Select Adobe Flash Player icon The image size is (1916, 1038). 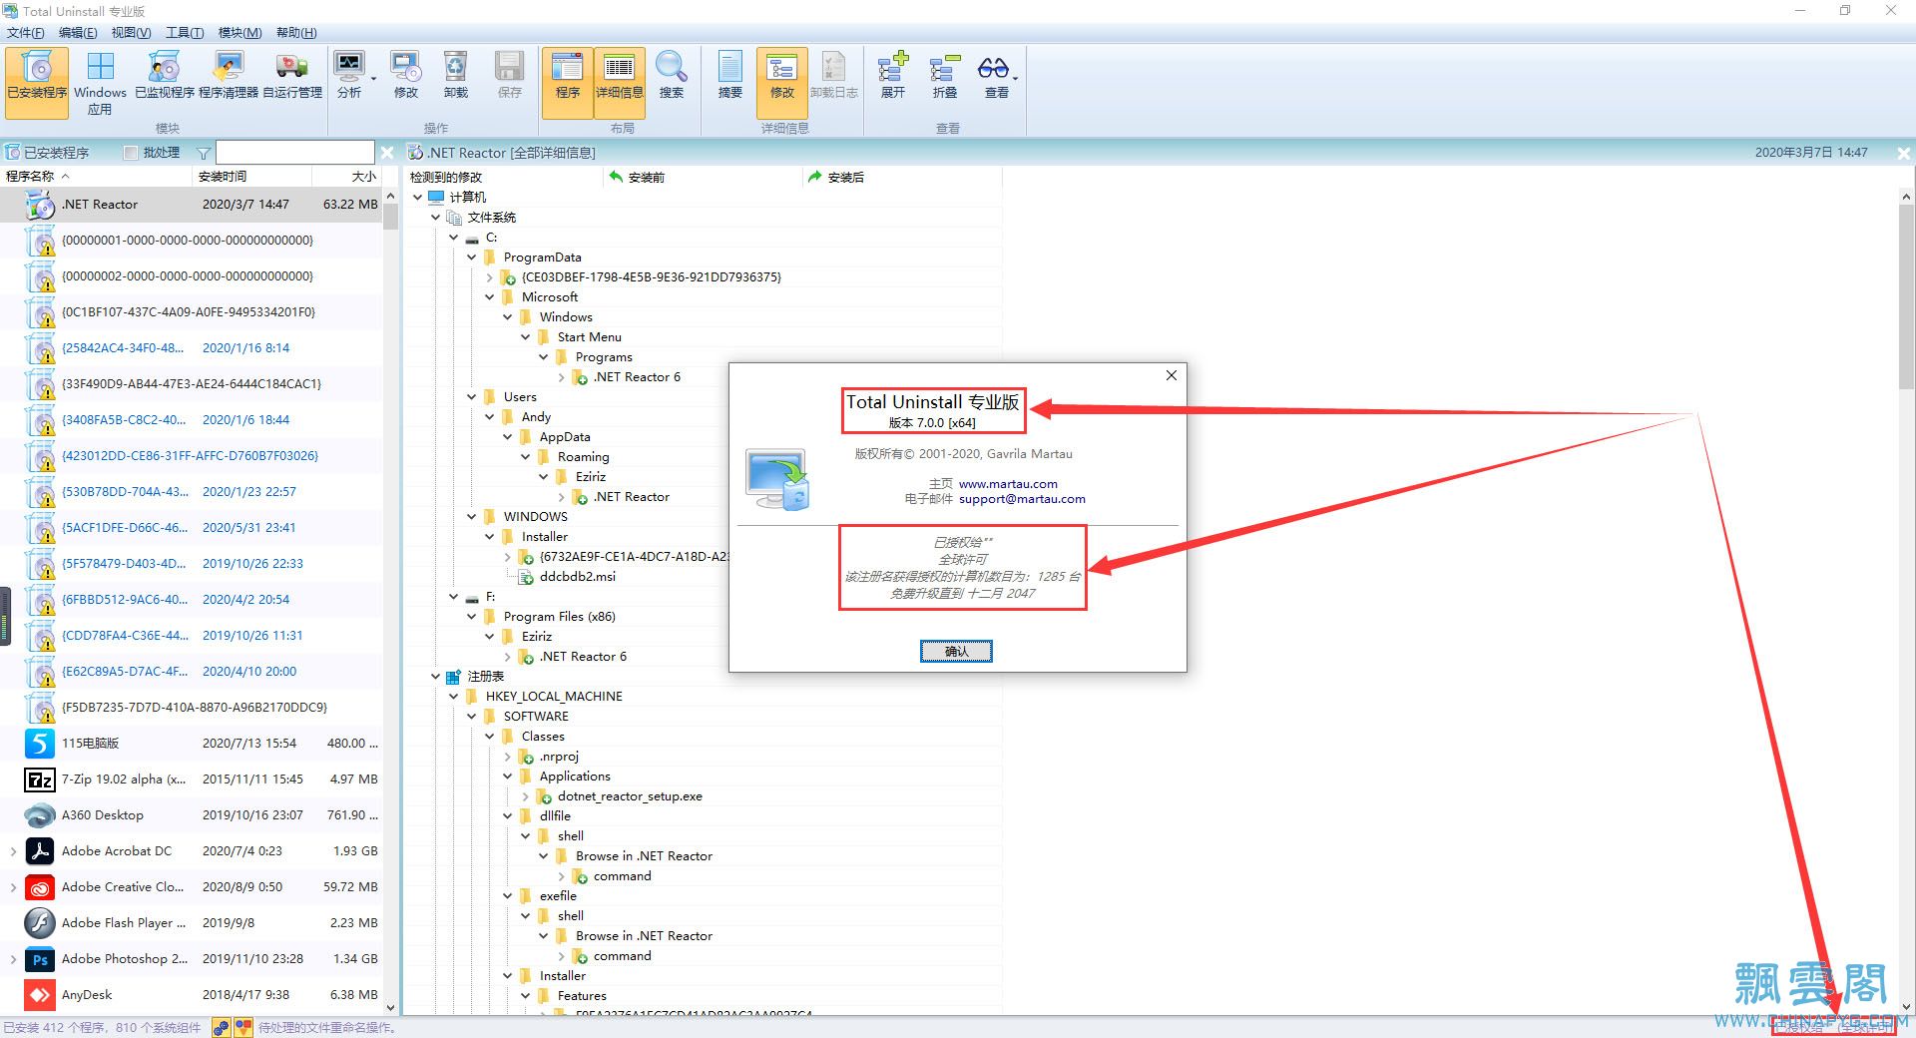40,923
